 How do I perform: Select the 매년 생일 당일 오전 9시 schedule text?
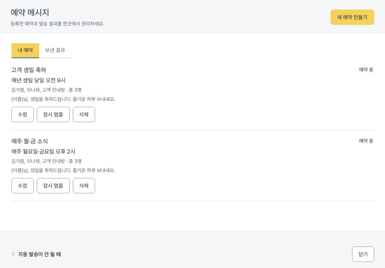tap(38, 80)
